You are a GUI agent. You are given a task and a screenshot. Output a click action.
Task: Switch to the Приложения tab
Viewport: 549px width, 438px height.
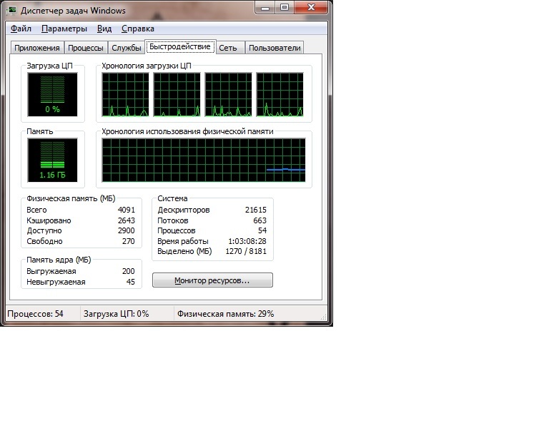pyautogui.click(x=37, y=48)
